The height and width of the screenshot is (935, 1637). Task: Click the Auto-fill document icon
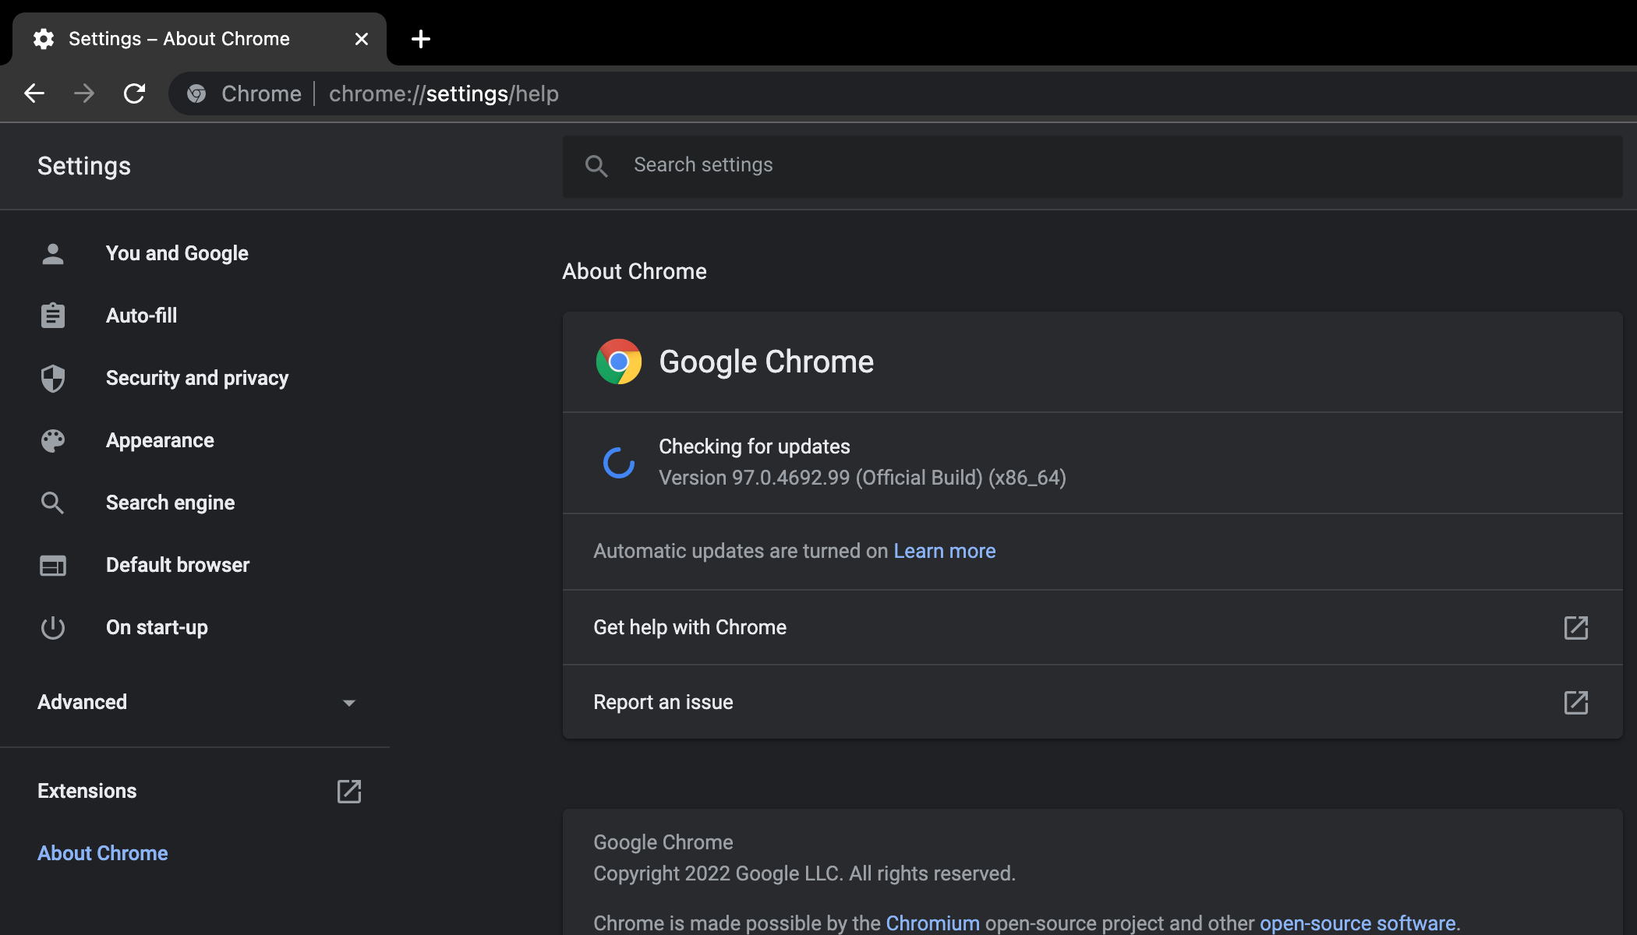tap(51, 315)
